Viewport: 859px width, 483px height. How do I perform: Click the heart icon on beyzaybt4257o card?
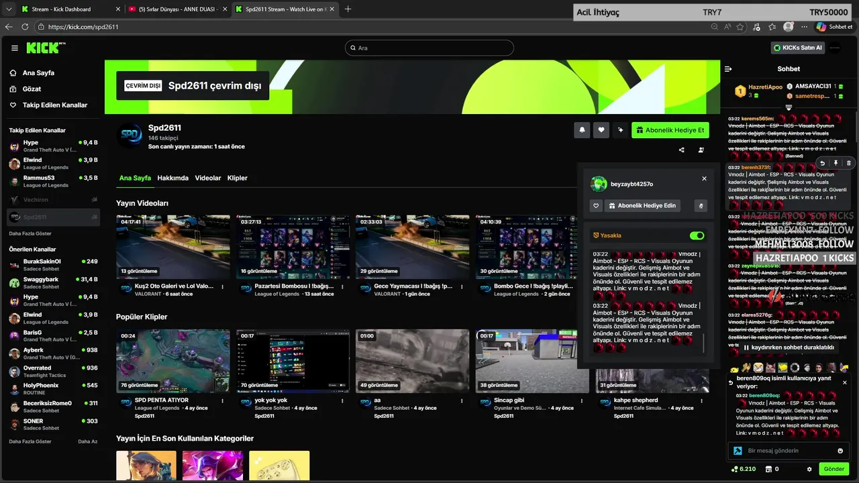(596, 205)
